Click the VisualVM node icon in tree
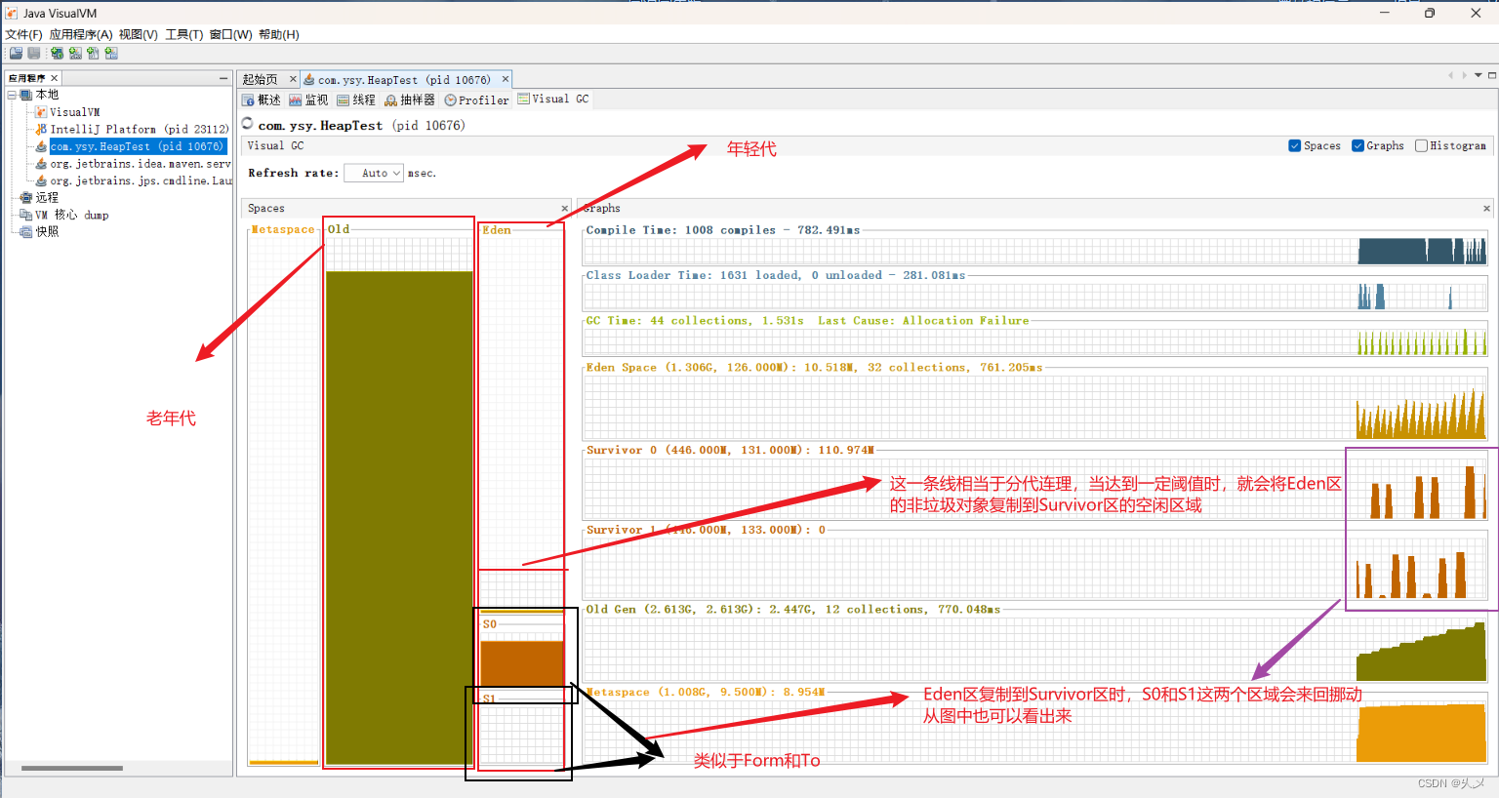This screenshot has width=1499, height=798. click(x=41, y=112)
